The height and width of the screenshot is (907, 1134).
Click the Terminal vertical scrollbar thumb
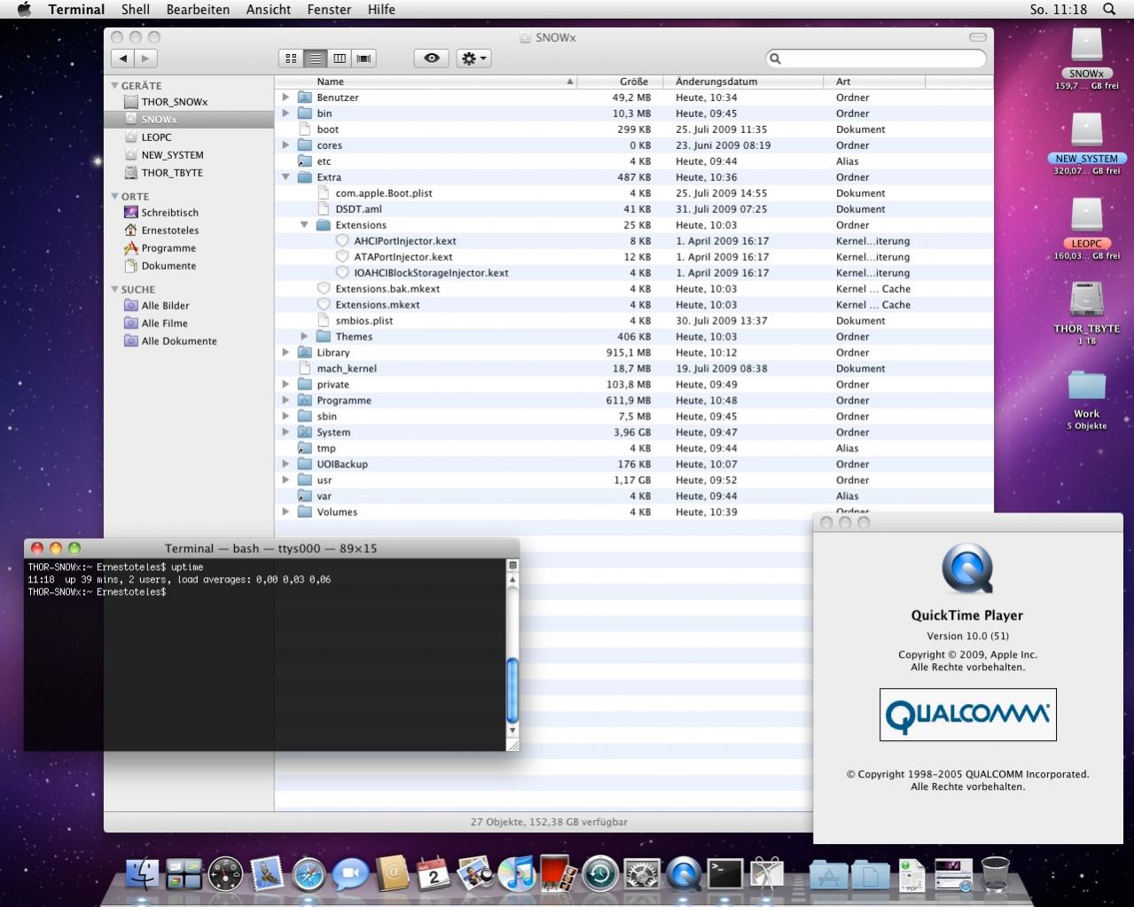tap(512, 691)
